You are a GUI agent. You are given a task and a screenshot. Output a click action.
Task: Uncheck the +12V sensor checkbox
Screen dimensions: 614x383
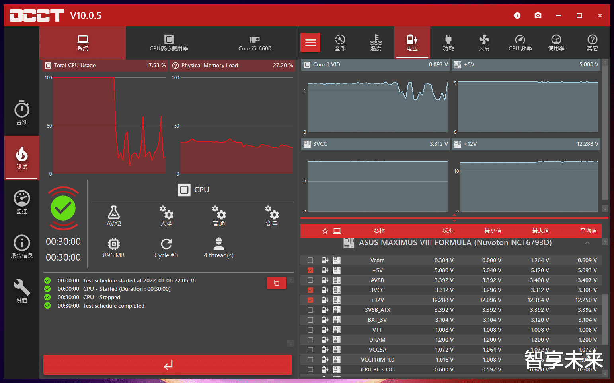pyautogui.click(x=310, y=300)
